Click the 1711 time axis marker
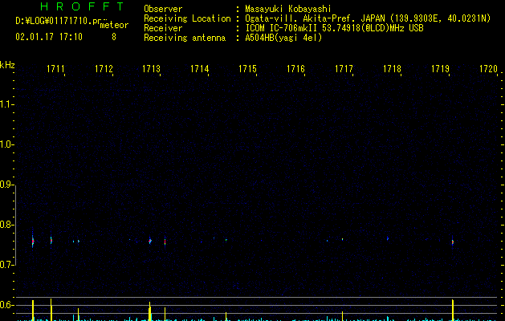 point(55,69)
